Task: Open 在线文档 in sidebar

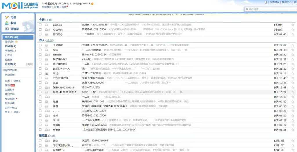Action: (10, 94)
